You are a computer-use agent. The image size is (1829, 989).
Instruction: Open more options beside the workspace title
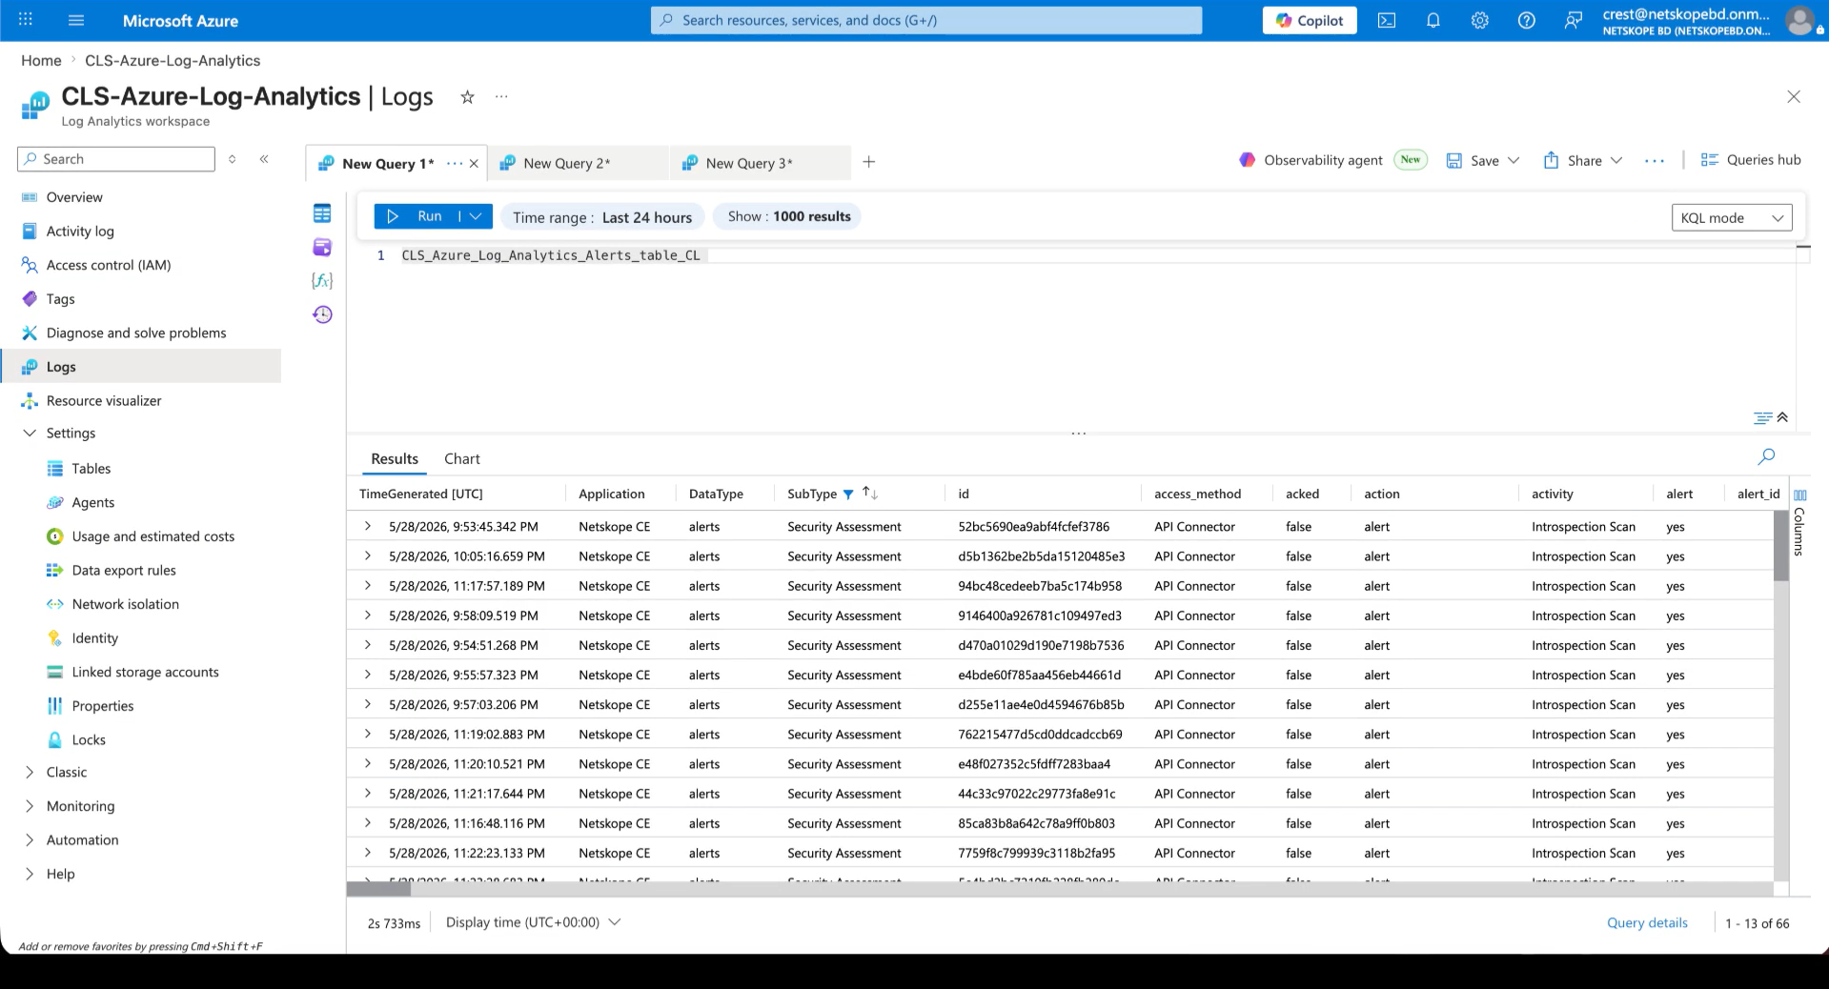[x=501, y=96]
